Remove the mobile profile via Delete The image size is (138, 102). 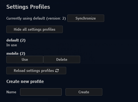pyautogui.click(x=62, y=59)
